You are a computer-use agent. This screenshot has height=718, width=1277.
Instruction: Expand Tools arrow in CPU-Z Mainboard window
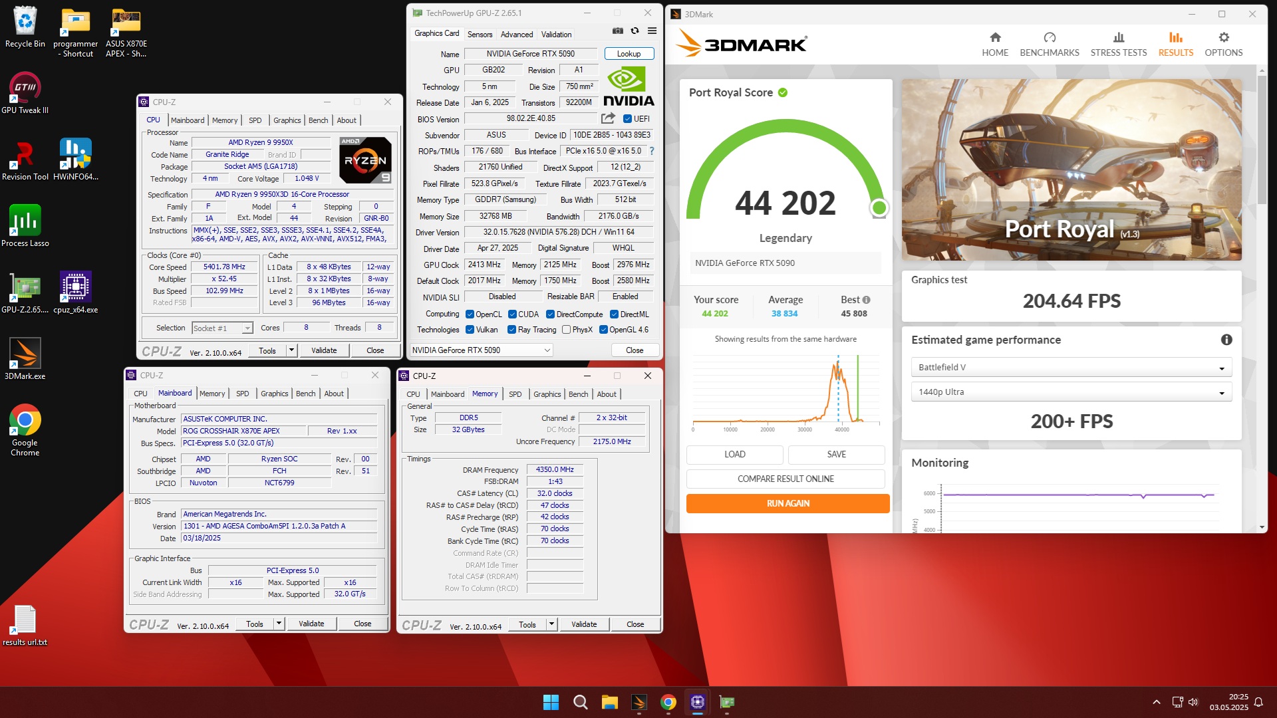(279, 624)
